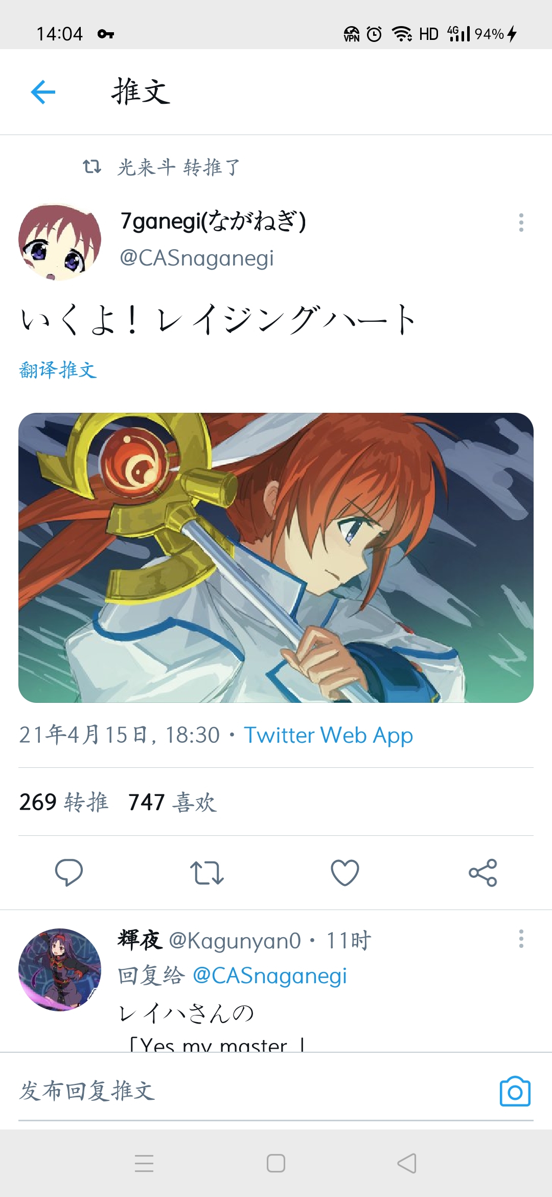
Task: Tap the 发布回复推文 reply field
Action: click(256, 1091)
